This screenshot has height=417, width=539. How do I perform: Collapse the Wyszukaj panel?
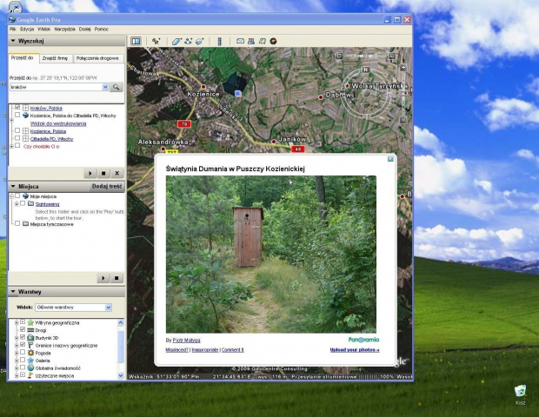click(13, 41)
